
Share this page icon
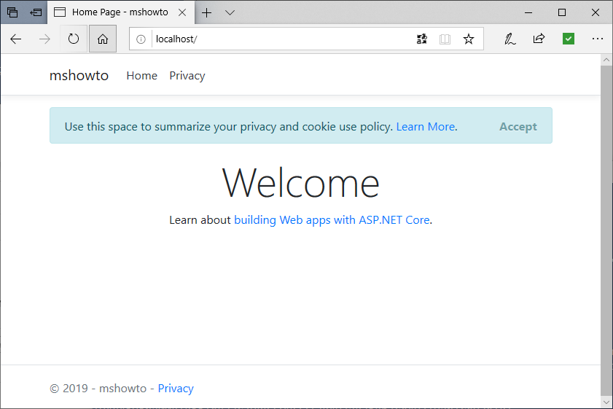click(x=539, y=39)
